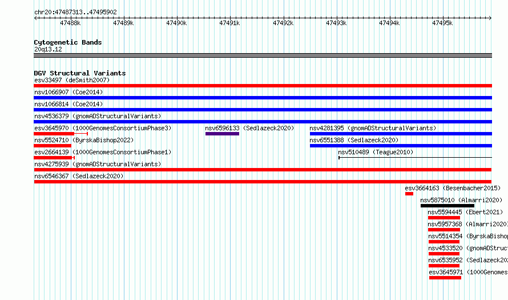
Task: Click the esv33497 (deSmith2007) variant label
Action: pos(72,80)
